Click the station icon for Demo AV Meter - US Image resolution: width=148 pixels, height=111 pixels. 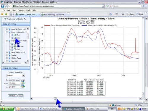click(9, 29)
